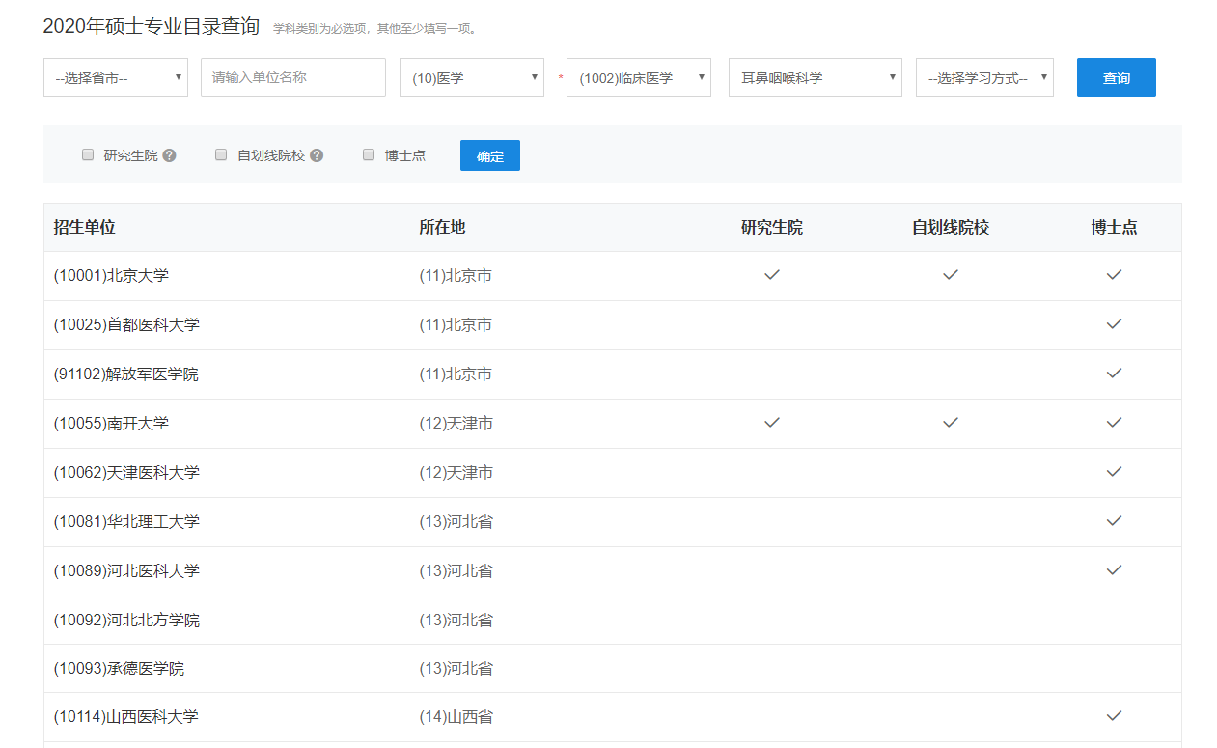1217x748 pixels.
Task: Click 河北医科大学 博士点 checkmark
Action: click(x=1115, y=570)
